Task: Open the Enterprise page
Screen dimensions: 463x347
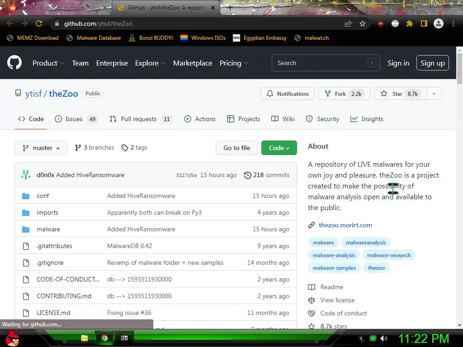Action: point(112,63)
